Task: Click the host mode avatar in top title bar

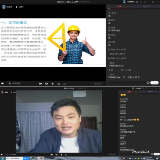Action: point(124,2)
